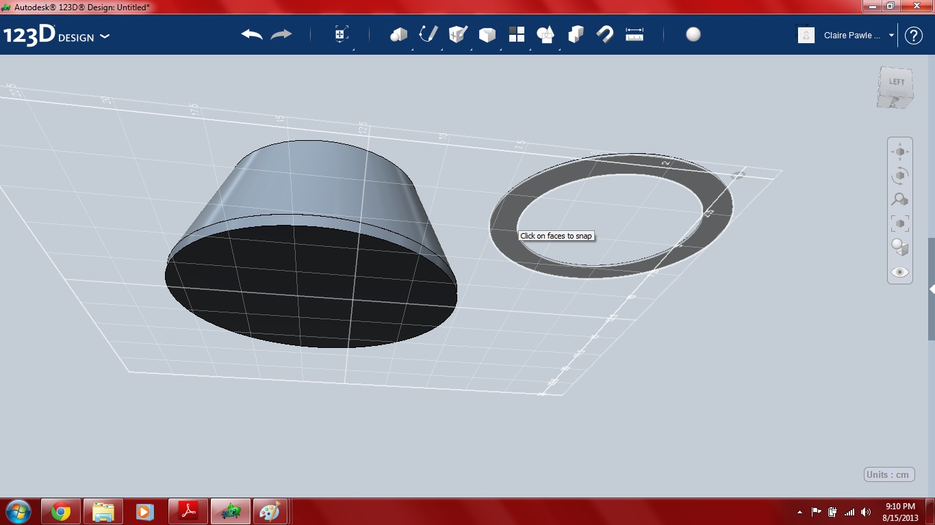Open the 123D Design application menu
Viewport: 935px width, 525px height.
pos(56,36)
